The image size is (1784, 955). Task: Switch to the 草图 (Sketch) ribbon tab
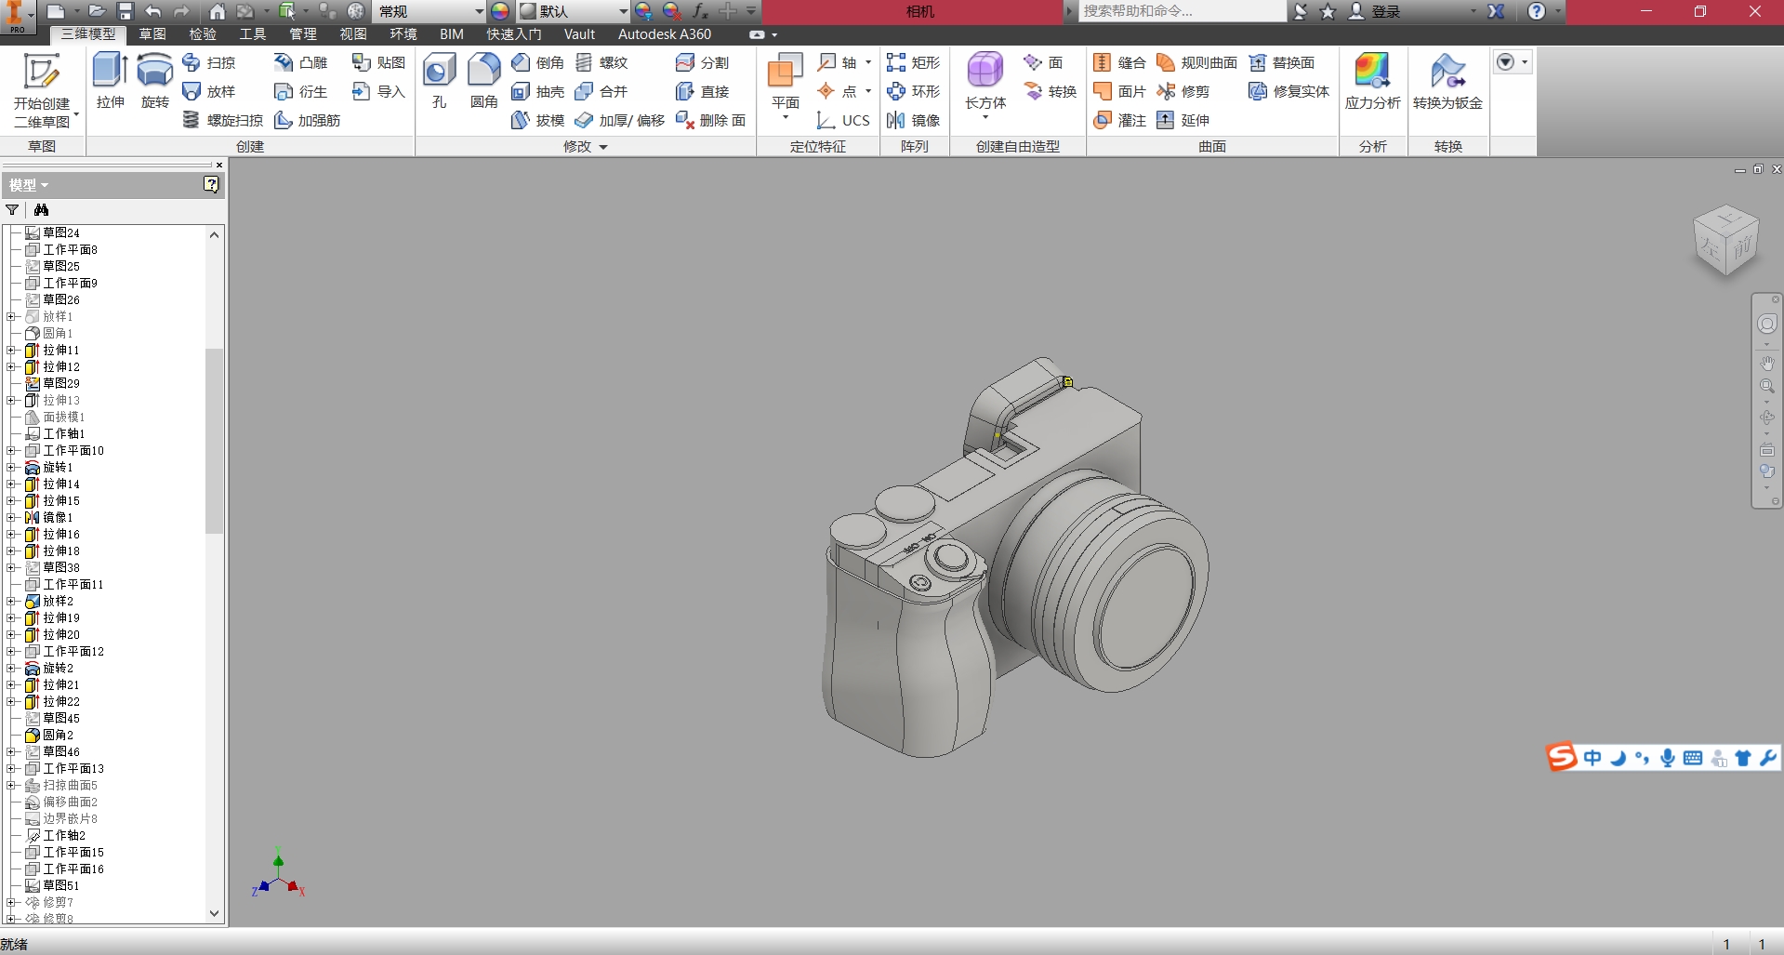152,34
